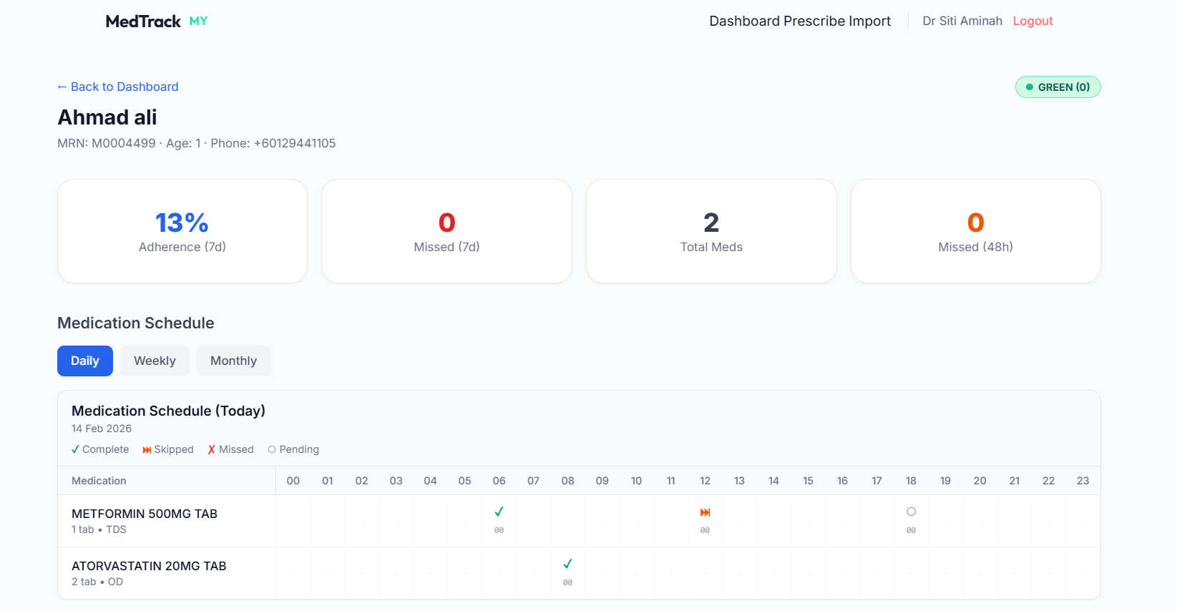Click the MedTrack MY logo
This screenshot has width=1177, height=611.
(156, 21)
